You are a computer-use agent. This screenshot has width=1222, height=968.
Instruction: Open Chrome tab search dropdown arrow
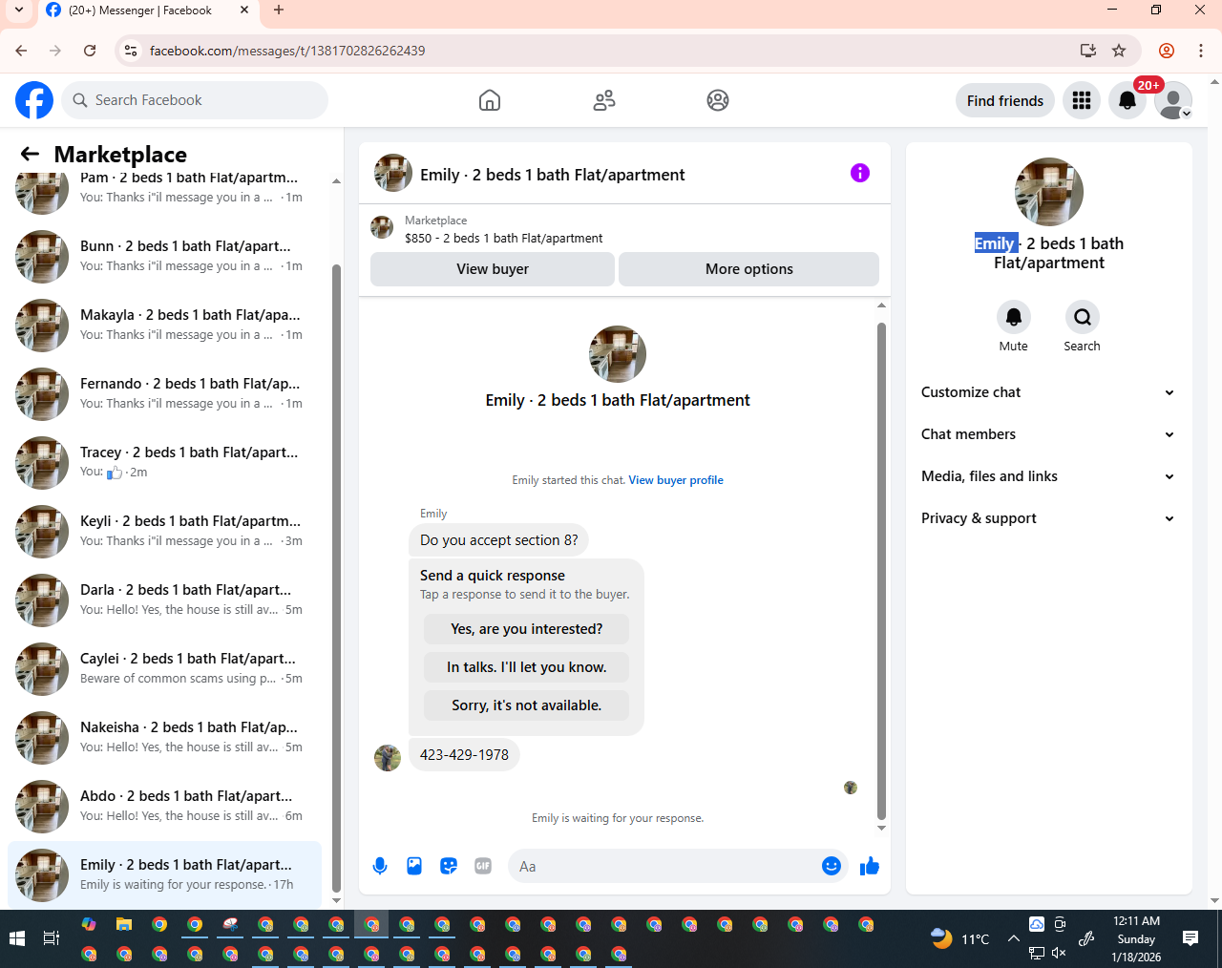pos(19,11)
